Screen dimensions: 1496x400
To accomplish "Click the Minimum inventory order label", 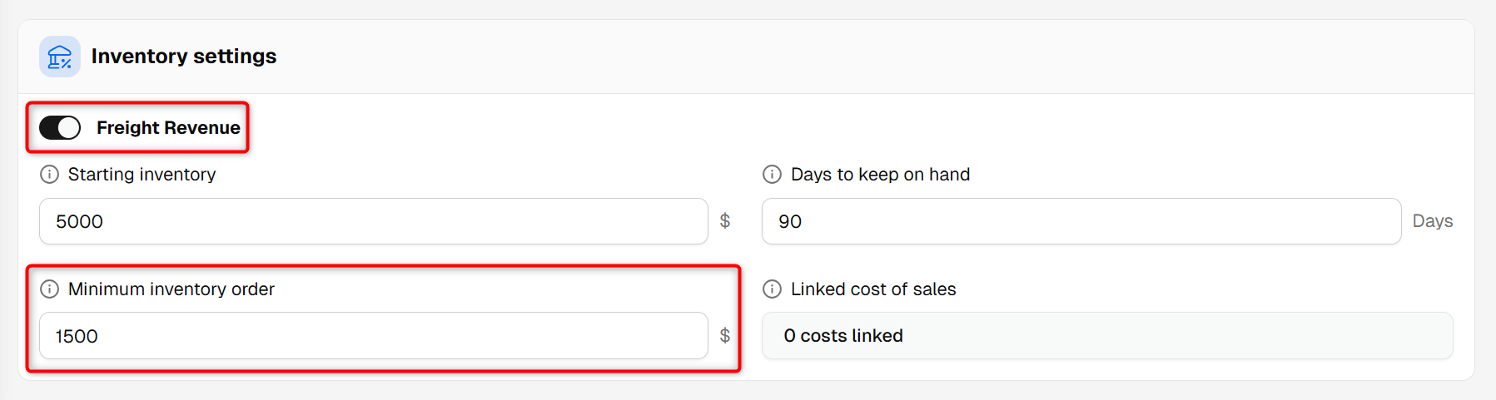I will point(171,289).
